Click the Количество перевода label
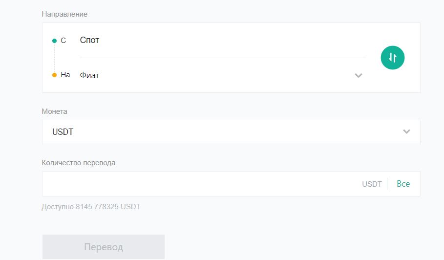This screenshot has height=260, width=444. click(79, 163)
